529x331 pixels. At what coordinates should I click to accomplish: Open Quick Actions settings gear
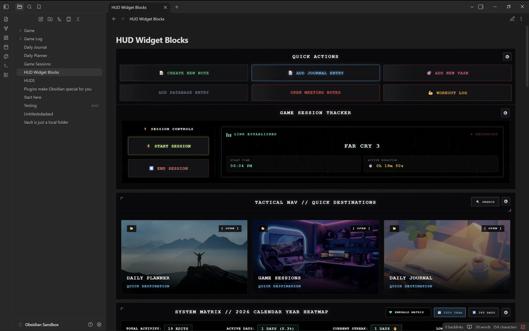pyautogui.click(x=507, y=57)
